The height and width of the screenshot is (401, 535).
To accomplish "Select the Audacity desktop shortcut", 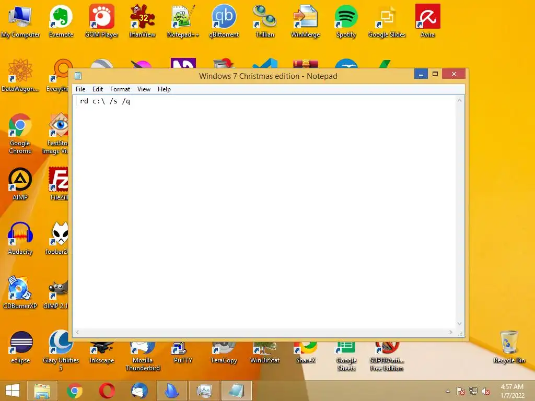I will (x=20, y=238).
